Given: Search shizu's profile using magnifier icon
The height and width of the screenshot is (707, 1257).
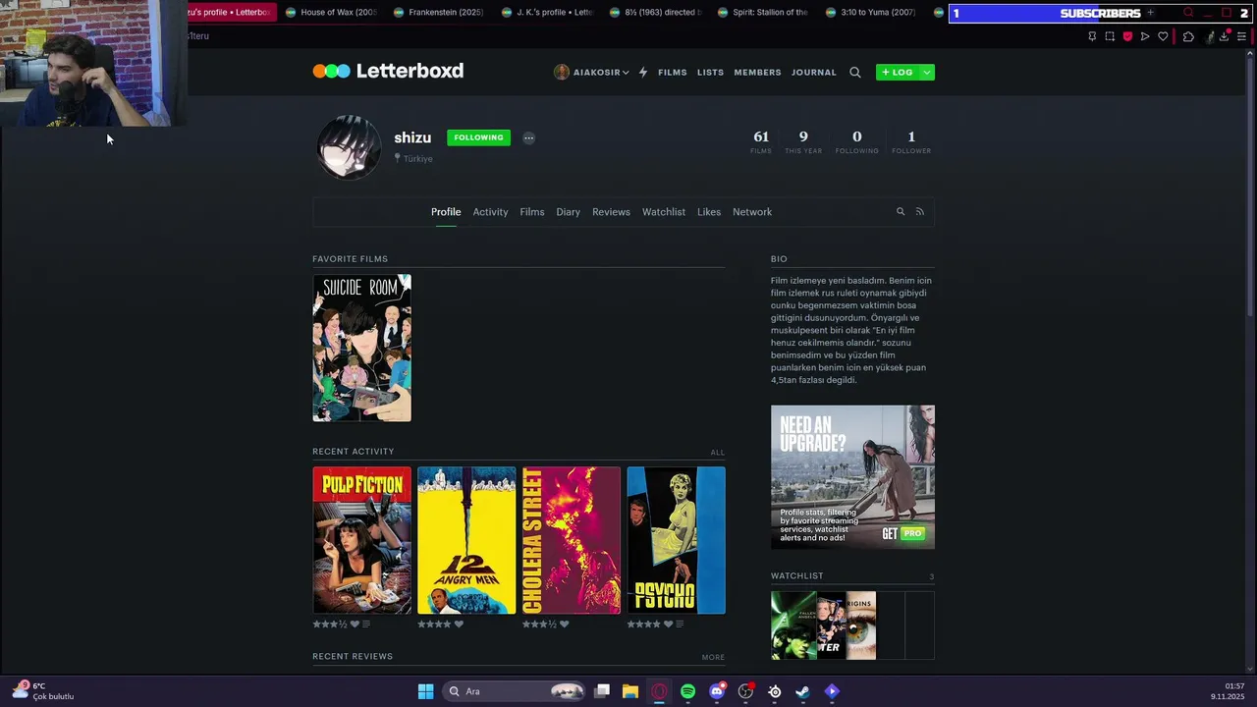Looking at the screenshot, I should [901, 211].
